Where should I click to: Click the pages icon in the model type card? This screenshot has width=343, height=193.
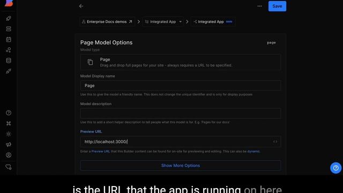[91, 62]
